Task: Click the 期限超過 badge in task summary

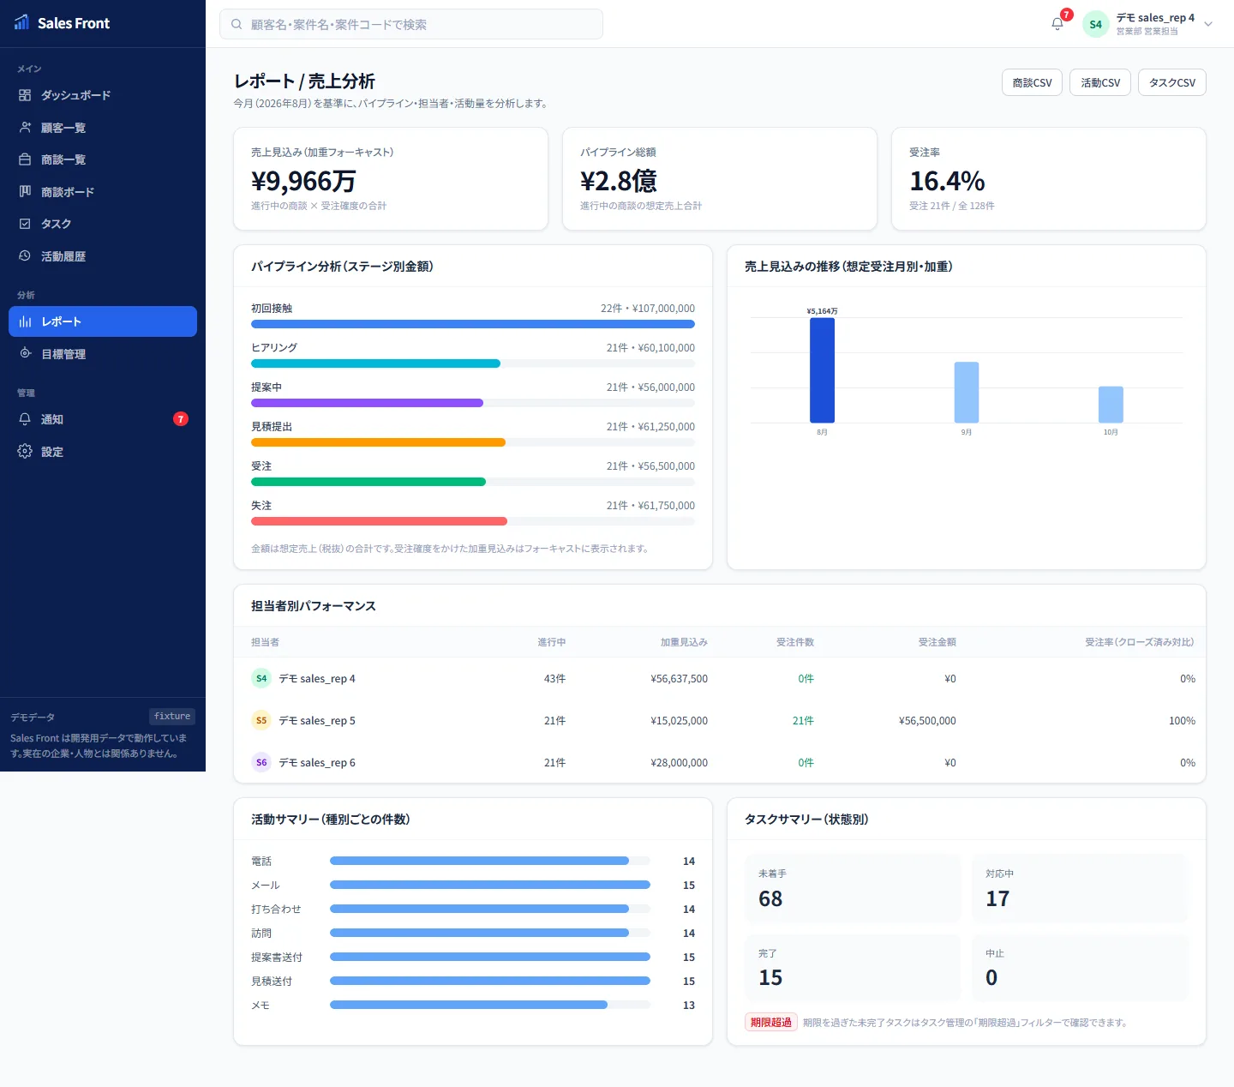Action: tap(771, 1022)
